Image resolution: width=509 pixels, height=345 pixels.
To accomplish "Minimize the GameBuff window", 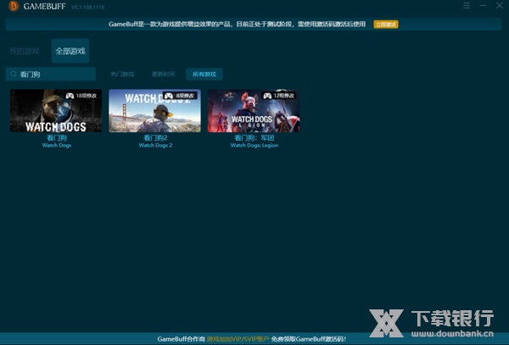I will pyautogui.click(x=482, y=6).
